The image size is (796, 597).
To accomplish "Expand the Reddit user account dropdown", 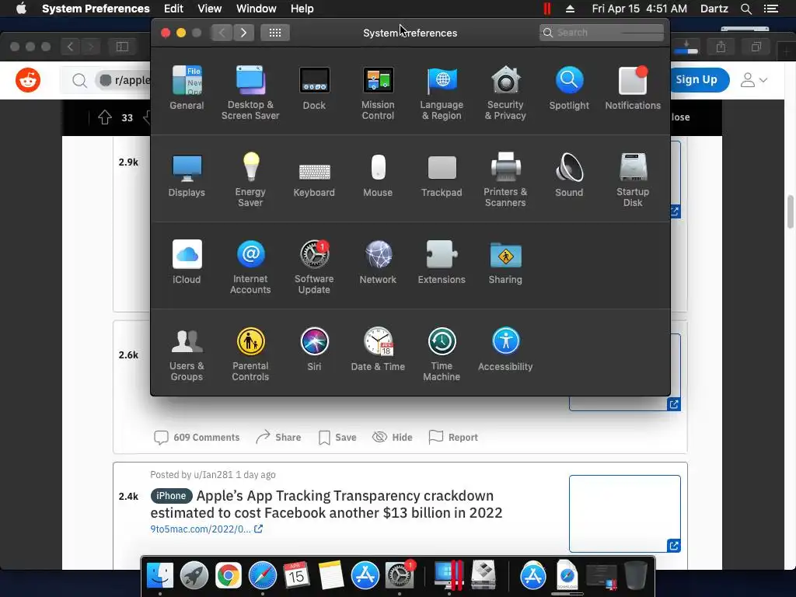I will click(754, 80).
